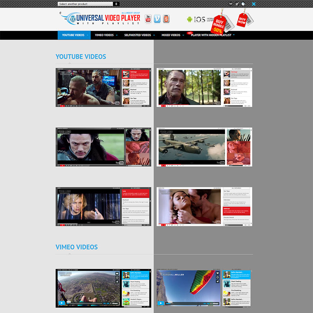Expand the Vimeo Videos menu arrow
The width and height of the screenshot is (313, 313).
tap(117, 35)
